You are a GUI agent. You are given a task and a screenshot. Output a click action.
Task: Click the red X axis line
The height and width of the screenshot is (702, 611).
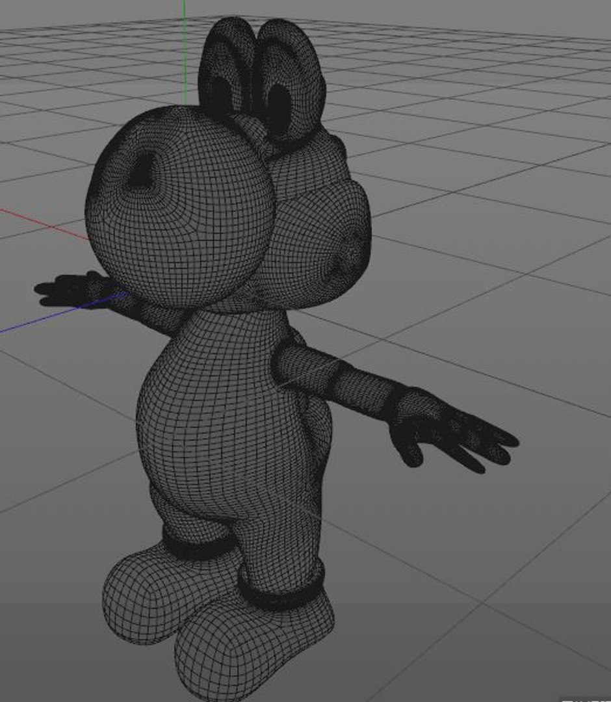tap(44, 224)
